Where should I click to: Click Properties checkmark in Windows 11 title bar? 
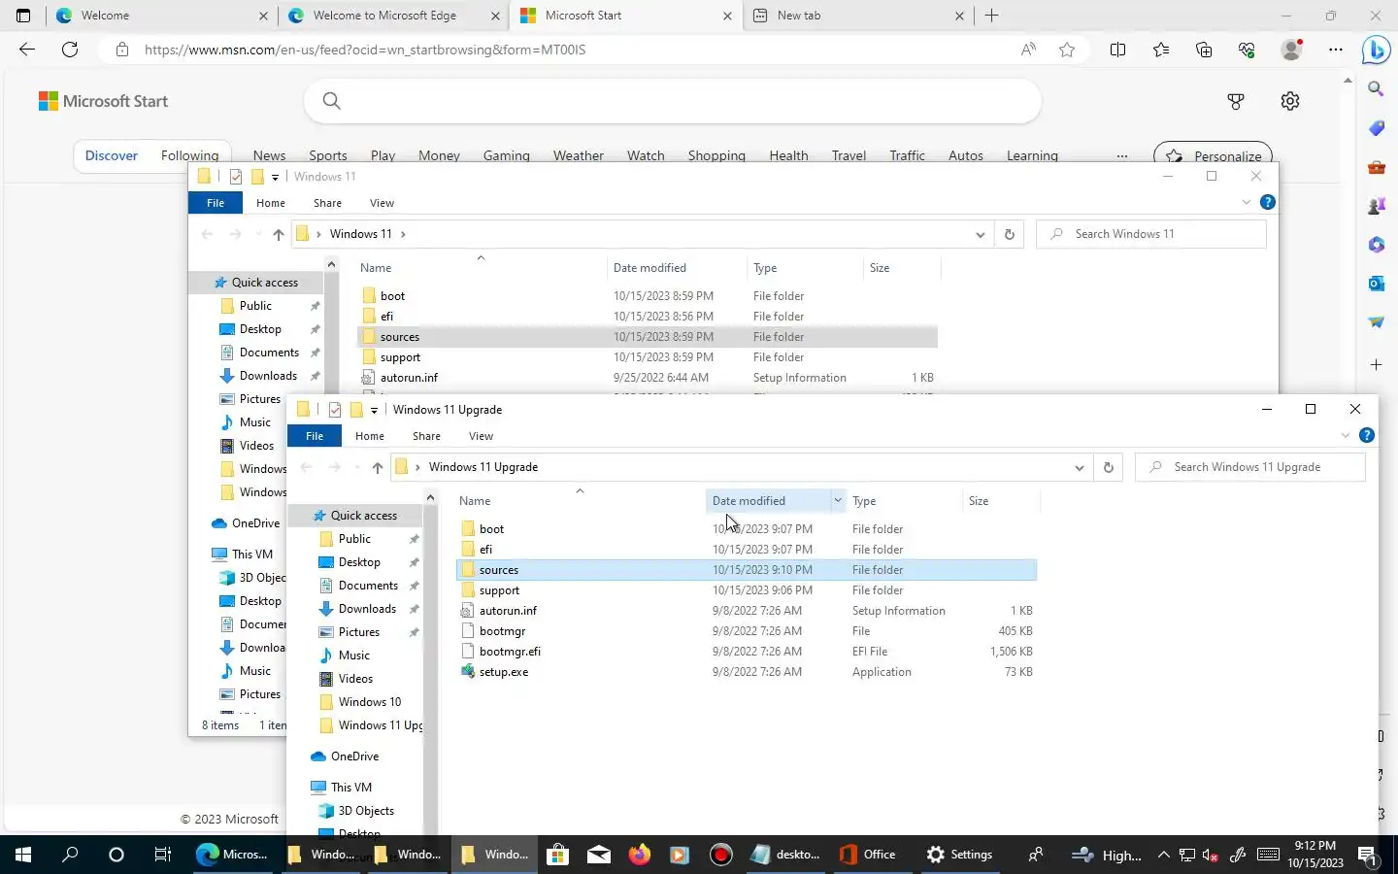236,177
